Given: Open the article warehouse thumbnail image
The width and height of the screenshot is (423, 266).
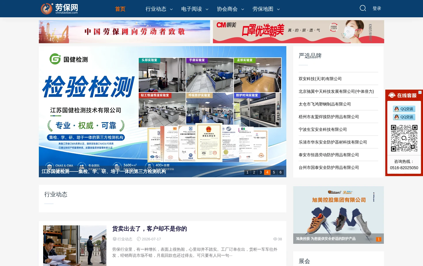Looking at the screenshot, I should coord(75,246).
